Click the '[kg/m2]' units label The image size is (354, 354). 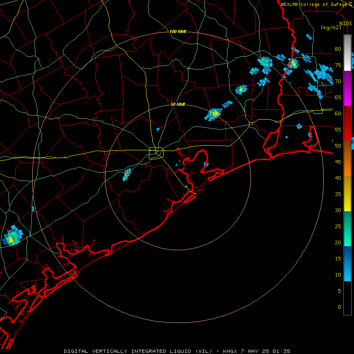pyautogui.click(x=331, y=28)
